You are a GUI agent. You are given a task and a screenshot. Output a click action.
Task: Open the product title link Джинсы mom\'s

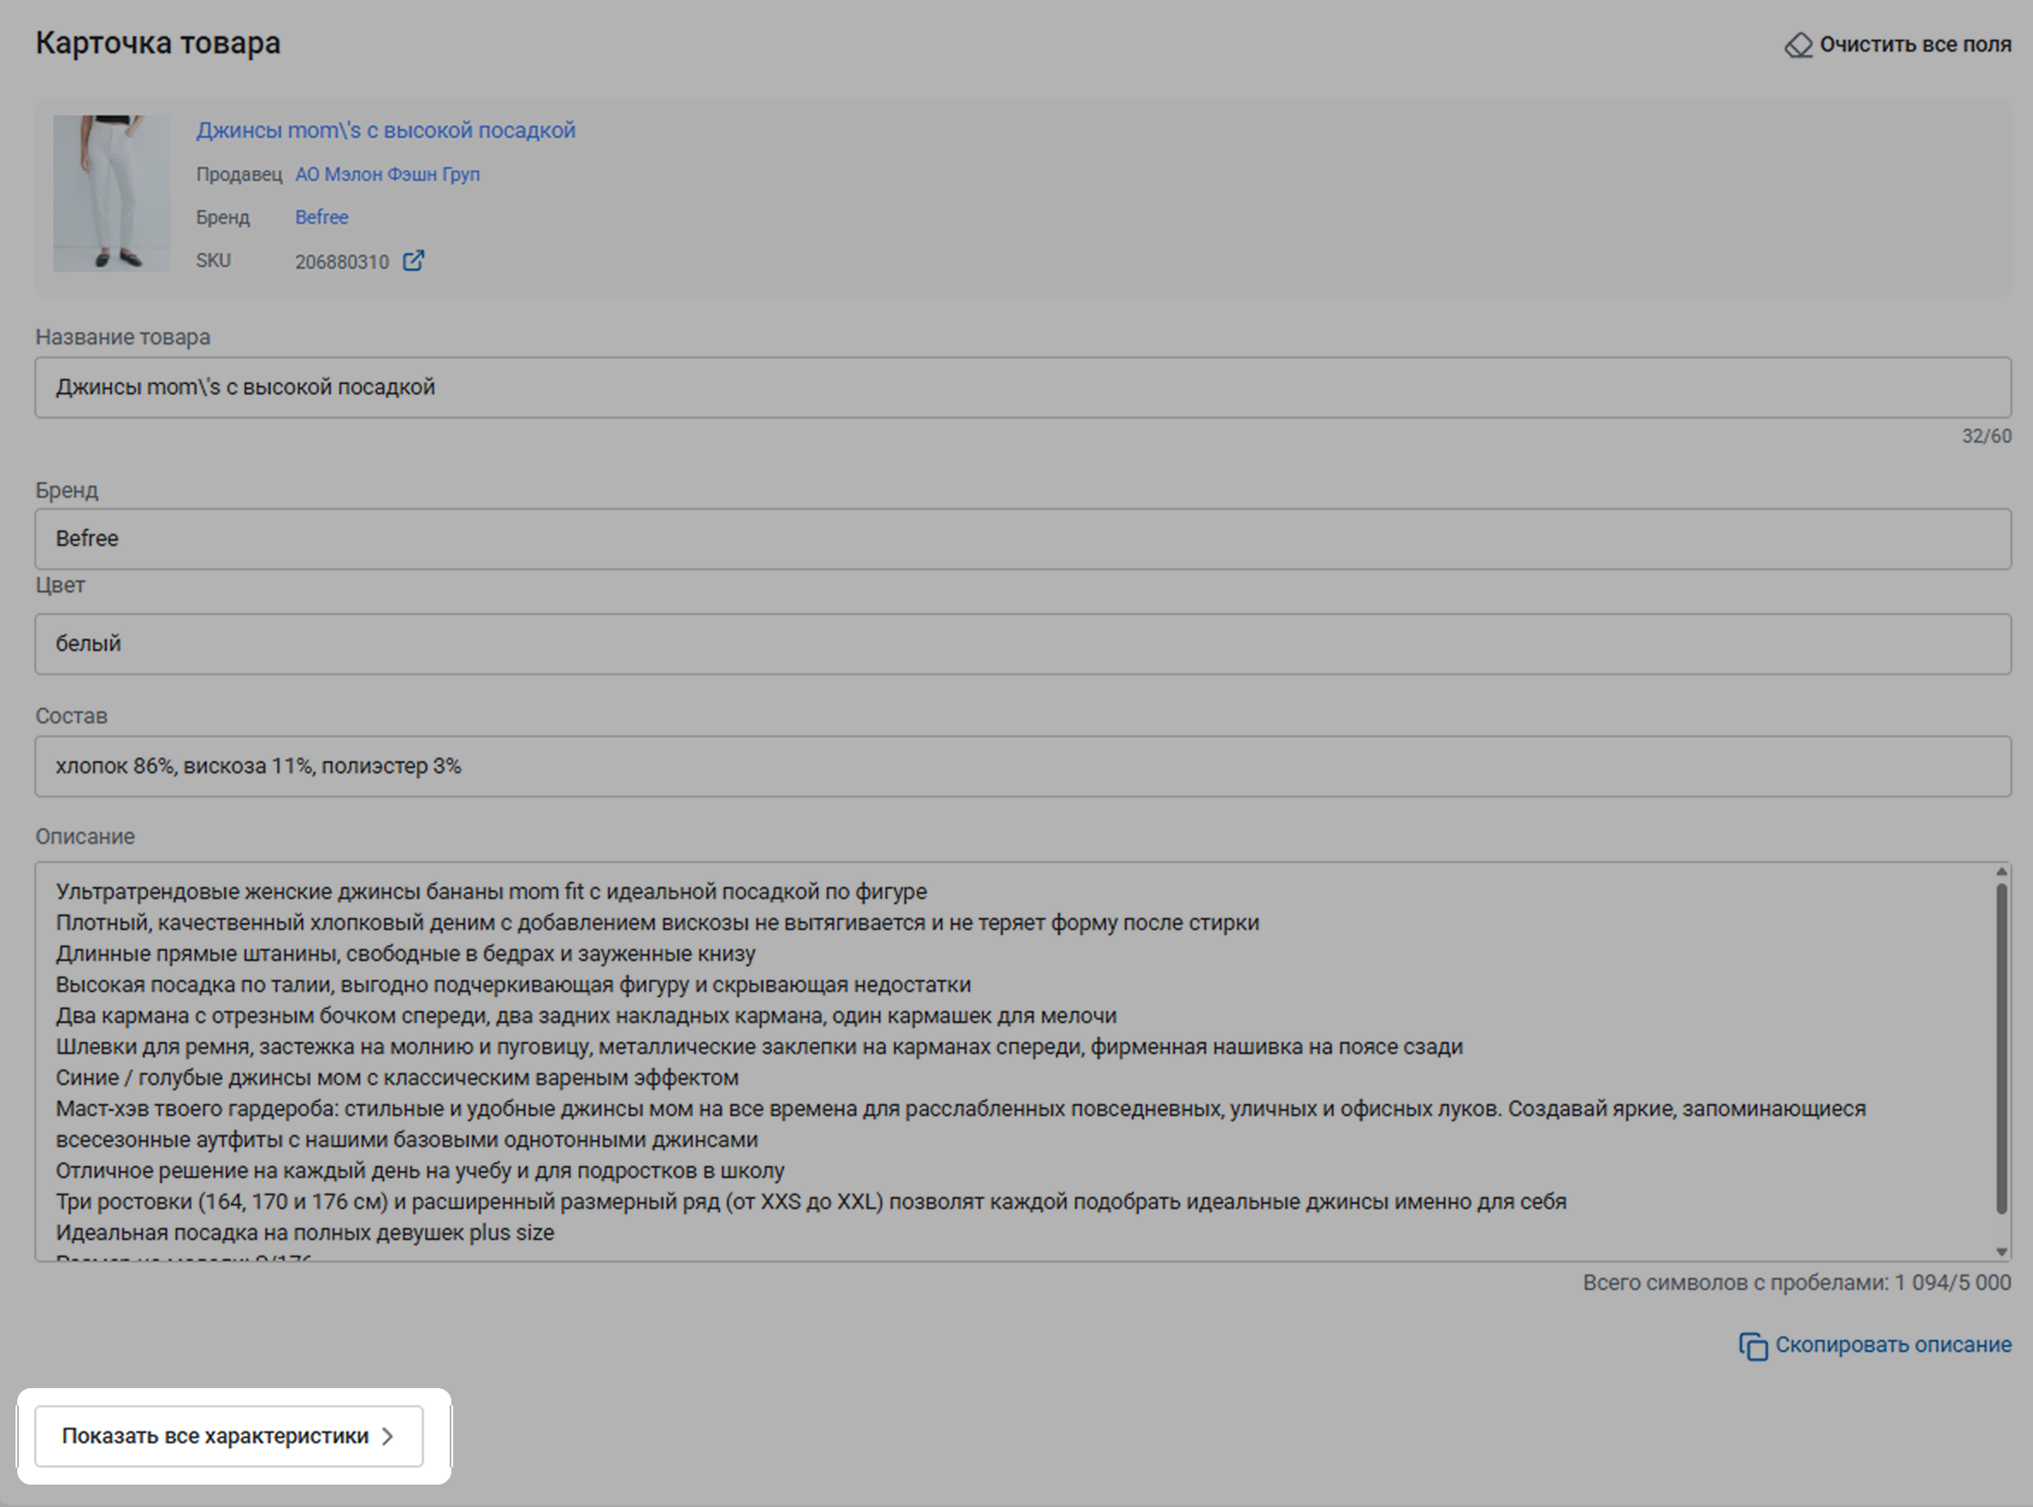coord(385,130)
